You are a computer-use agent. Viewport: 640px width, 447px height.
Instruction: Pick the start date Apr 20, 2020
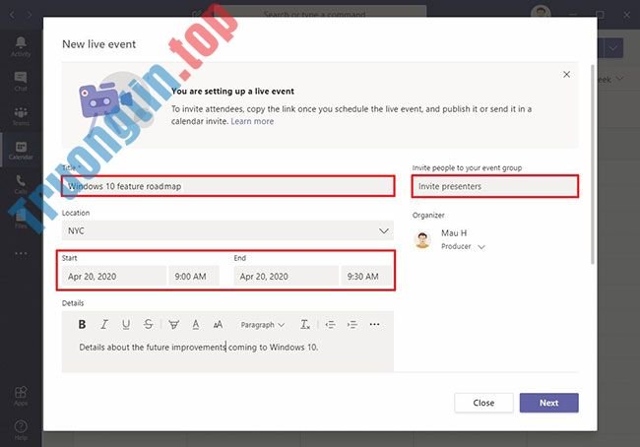point(114,277)
